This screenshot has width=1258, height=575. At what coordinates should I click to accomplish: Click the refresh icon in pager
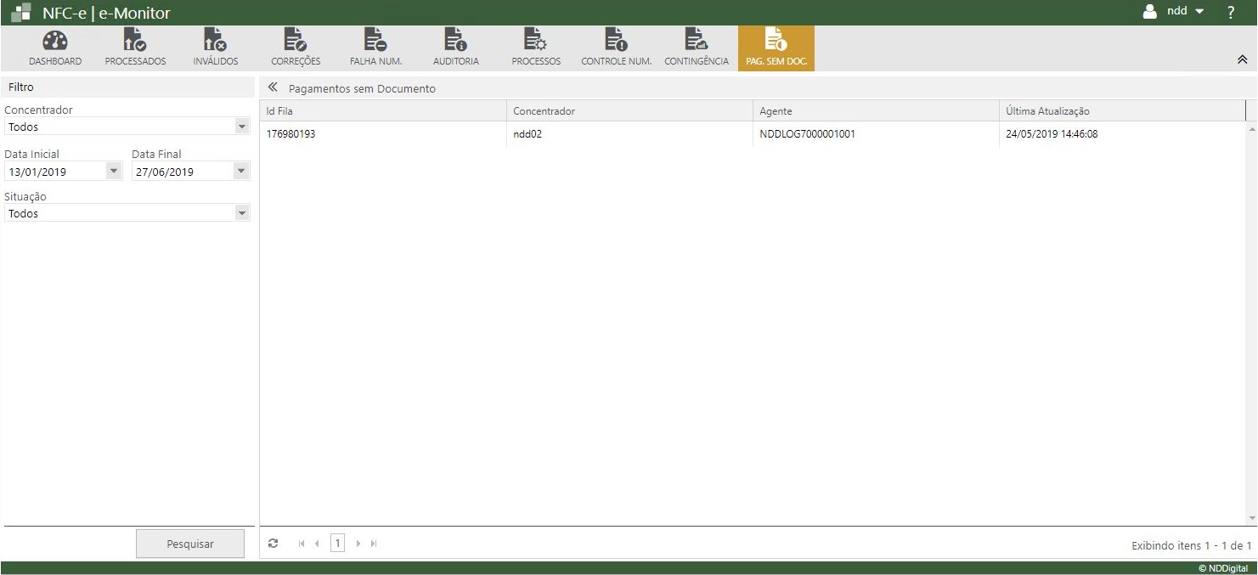pos(273,544)
